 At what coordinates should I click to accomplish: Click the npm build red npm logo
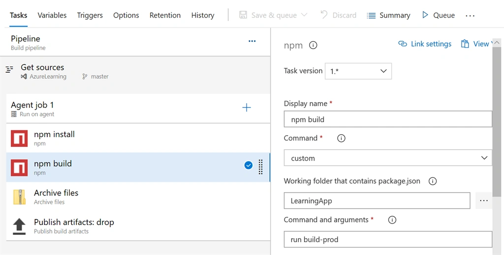(x=19, y=168)
